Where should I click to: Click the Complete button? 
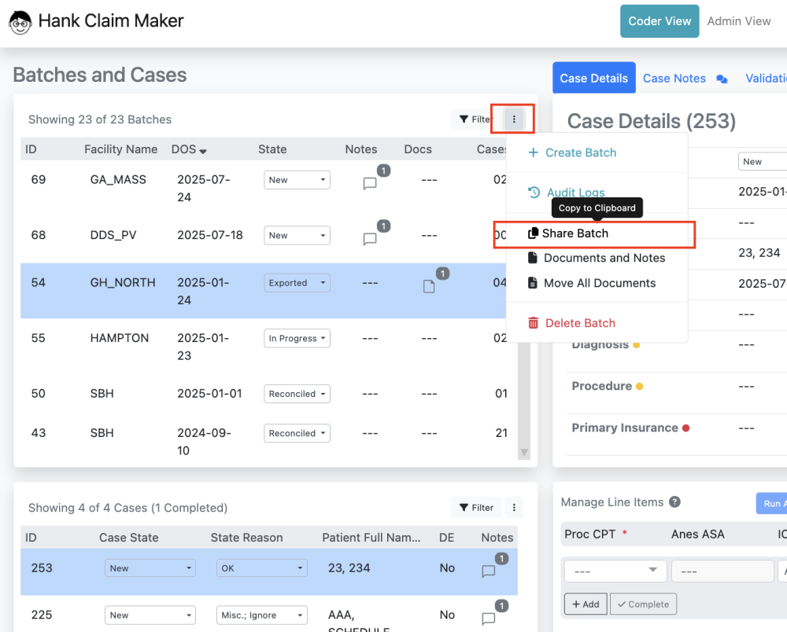click(643, 604)
